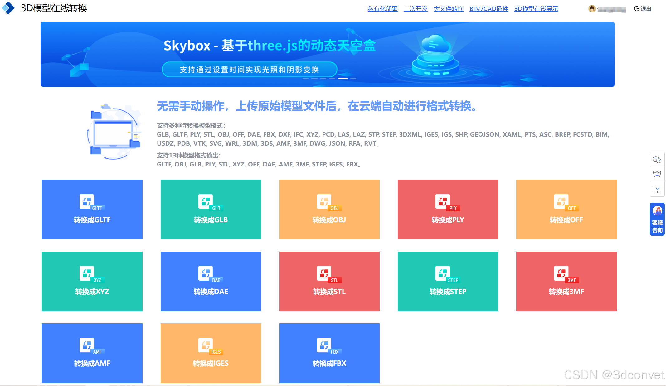
Task: Click the shopping basket sidebar icon
Action: pyautogui.click(x=657, y=174)
